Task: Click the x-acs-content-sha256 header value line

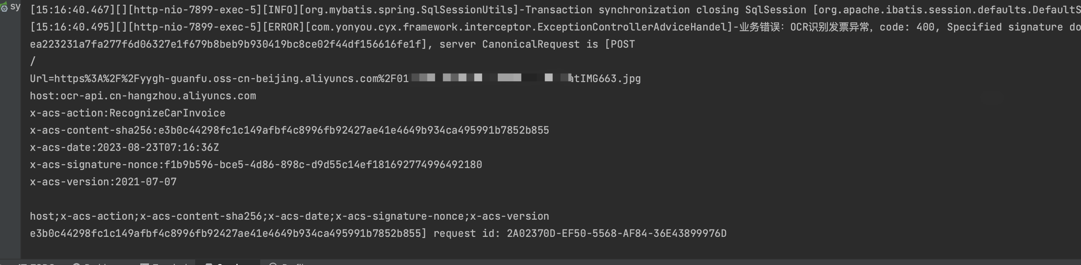Action: [290, 130]
